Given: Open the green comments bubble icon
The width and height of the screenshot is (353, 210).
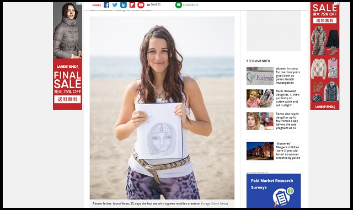Looking at the screenshot, I should point(179,5).
